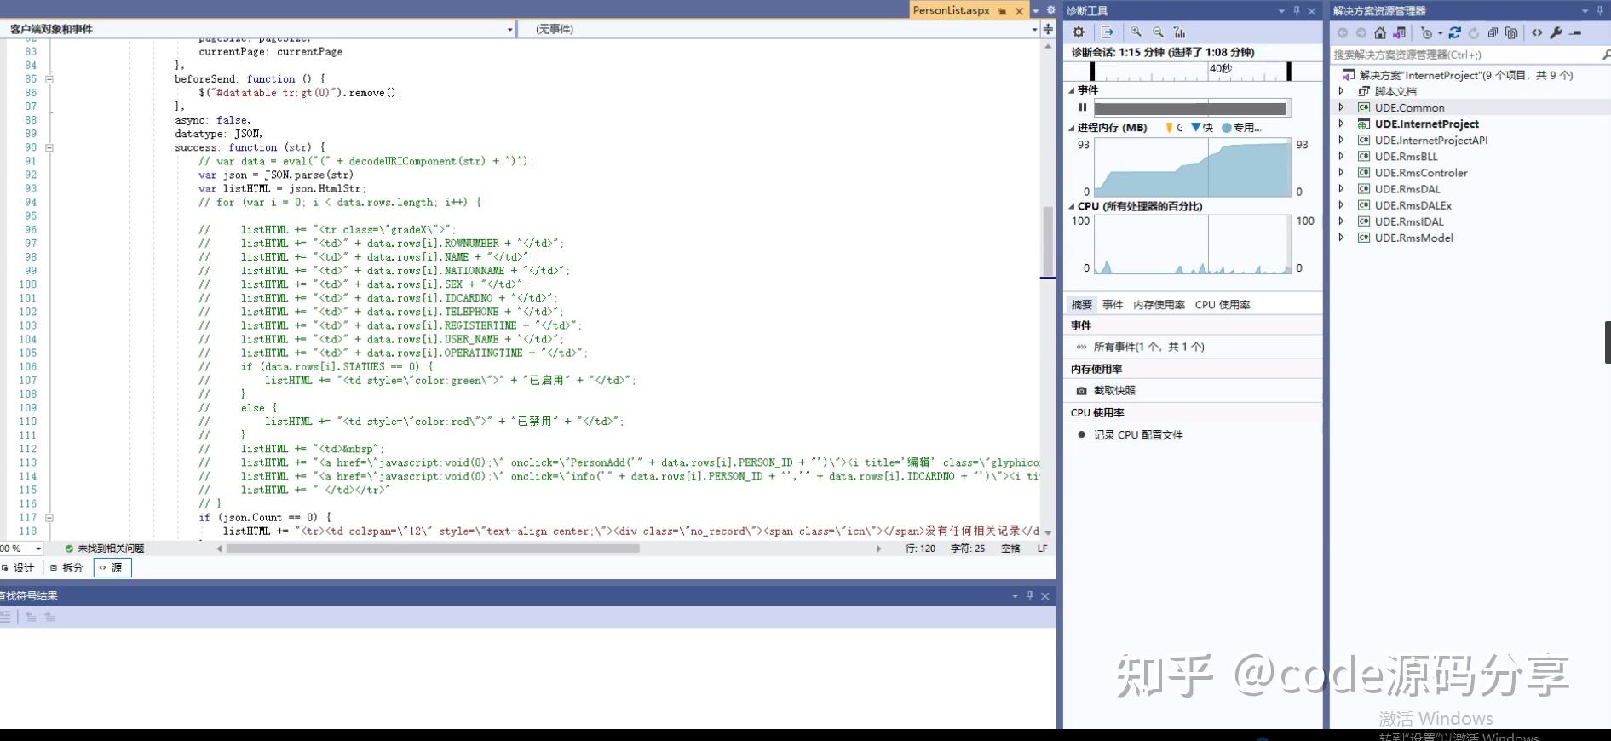Pin the PersonList.aspx tab
The height and width of the screenshot is (741, 1611).
(1002, 11)
